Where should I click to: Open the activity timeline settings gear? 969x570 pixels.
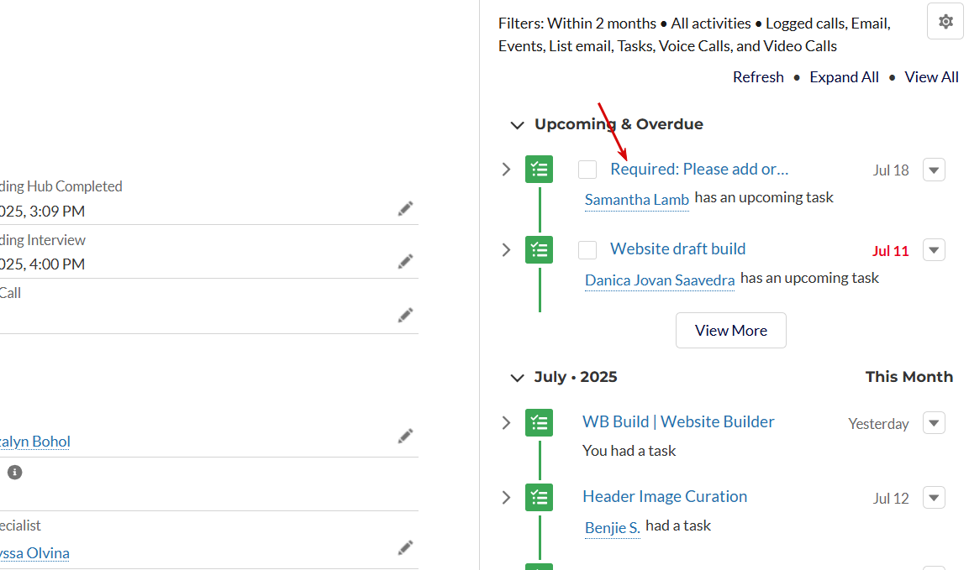point(945,22)
